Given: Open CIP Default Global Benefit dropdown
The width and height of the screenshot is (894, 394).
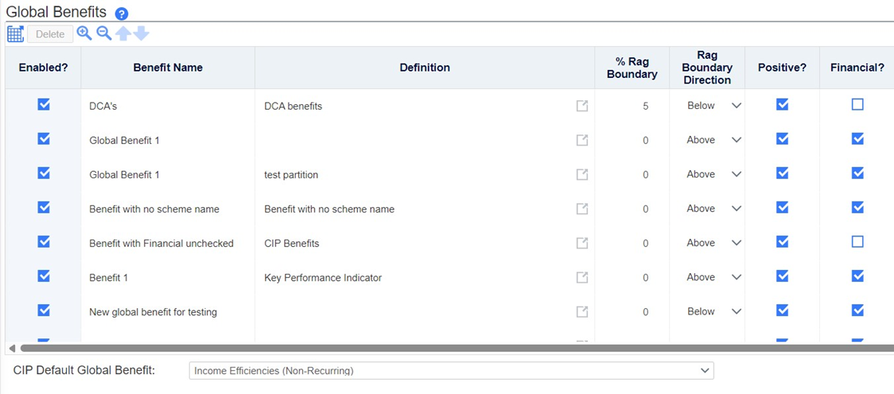Looking at the screenshot, I should 451,371.
